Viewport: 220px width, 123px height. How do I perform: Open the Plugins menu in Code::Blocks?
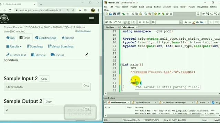click(192, 7)
